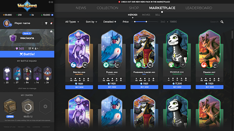Image resolution: width=234 pixels, height=131 pixels.
Task: Click the player avatar picture
Action: point(6,23)
